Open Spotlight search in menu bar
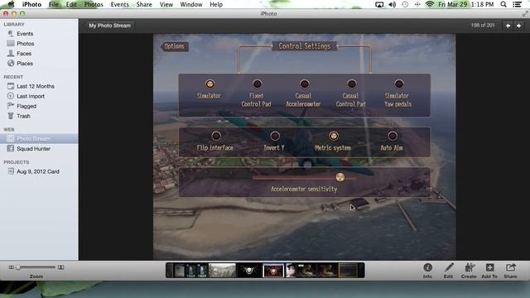This screenshot has width=530, height=298. coord(503,4)
